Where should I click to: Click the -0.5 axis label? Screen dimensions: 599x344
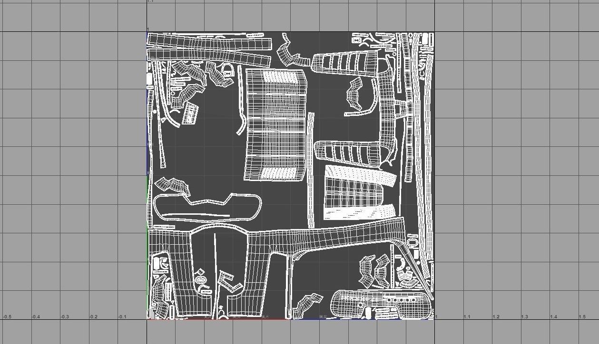[x=7, y=316]
